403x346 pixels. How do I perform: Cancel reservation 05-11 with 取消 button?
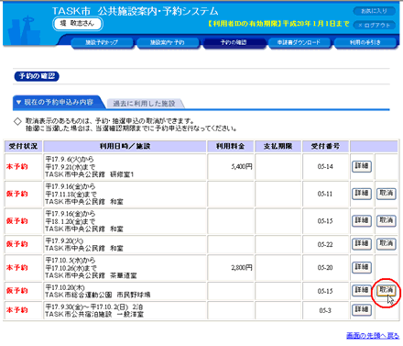(x=387, y=194)
